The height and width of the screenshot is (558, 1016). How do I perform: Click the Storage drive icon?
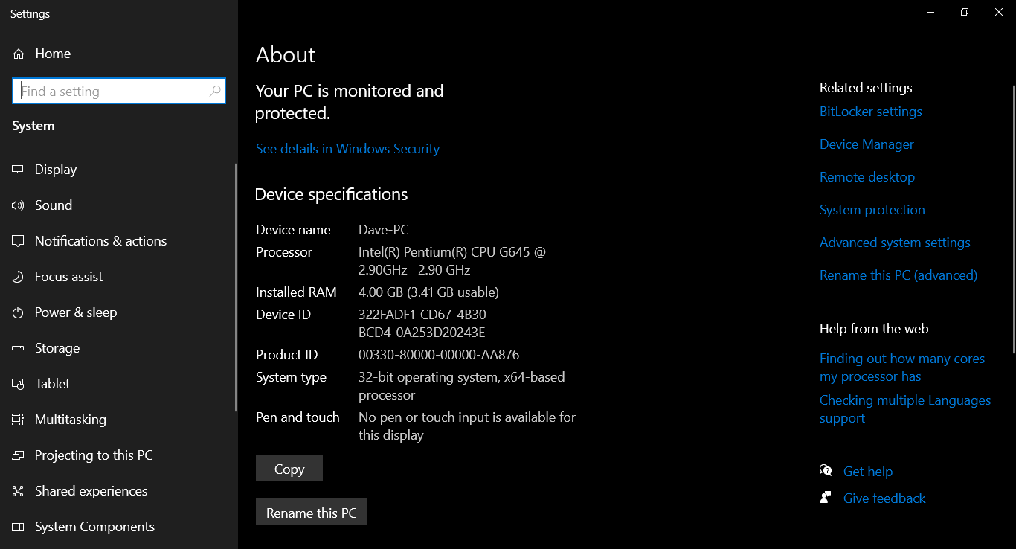[x=18, y=348]
